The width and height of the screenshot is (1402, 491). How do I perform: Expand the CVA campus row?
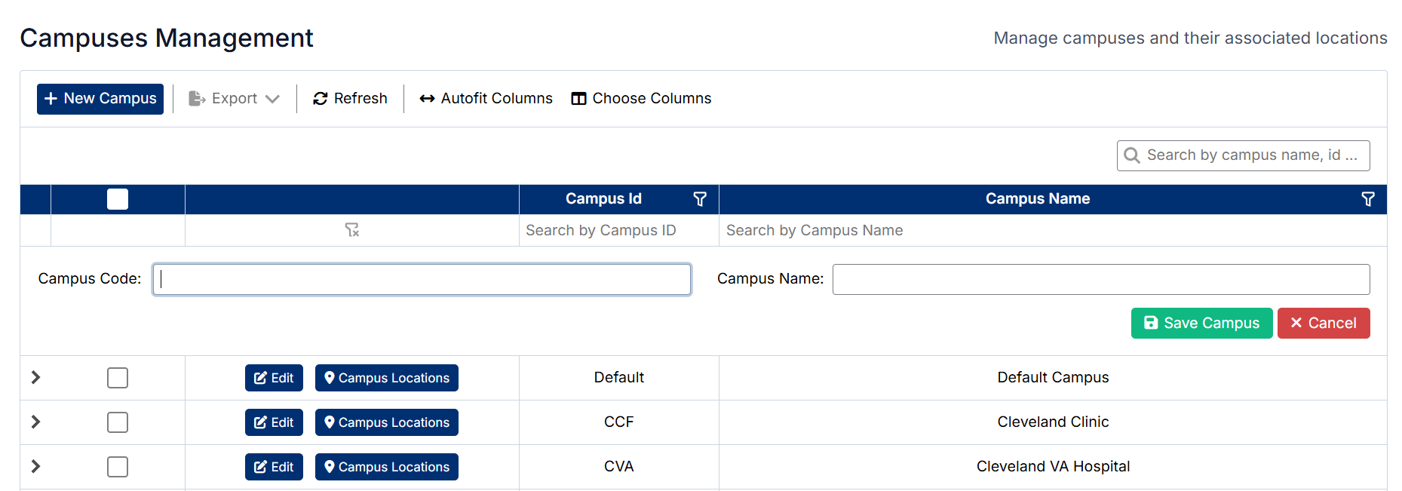[x=35, y=467]
